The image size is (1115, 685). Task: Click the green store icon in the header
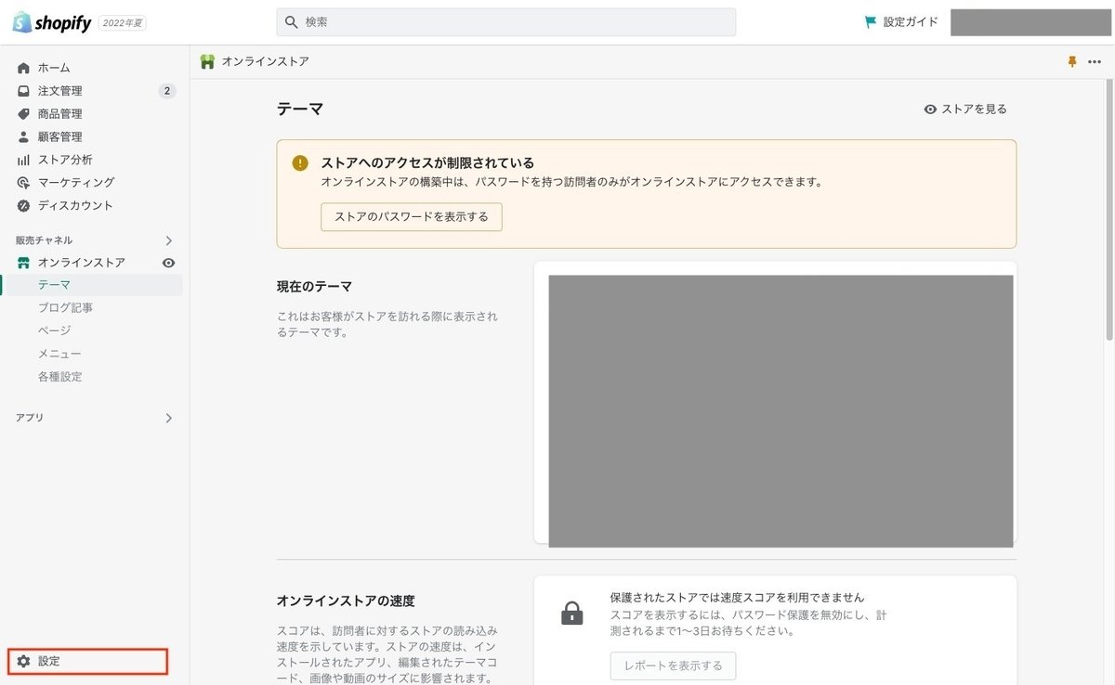(x=207, y=61)
